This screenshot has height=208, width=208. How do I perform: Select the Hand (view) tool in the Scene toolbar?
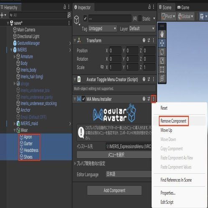(162, 34)
